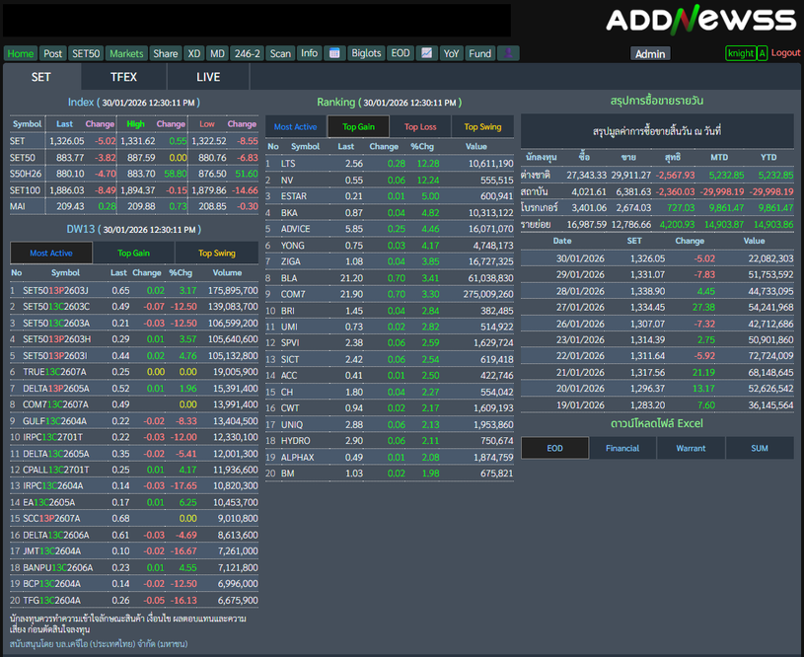Click the ADDNEWSS logo

[700, 20]
